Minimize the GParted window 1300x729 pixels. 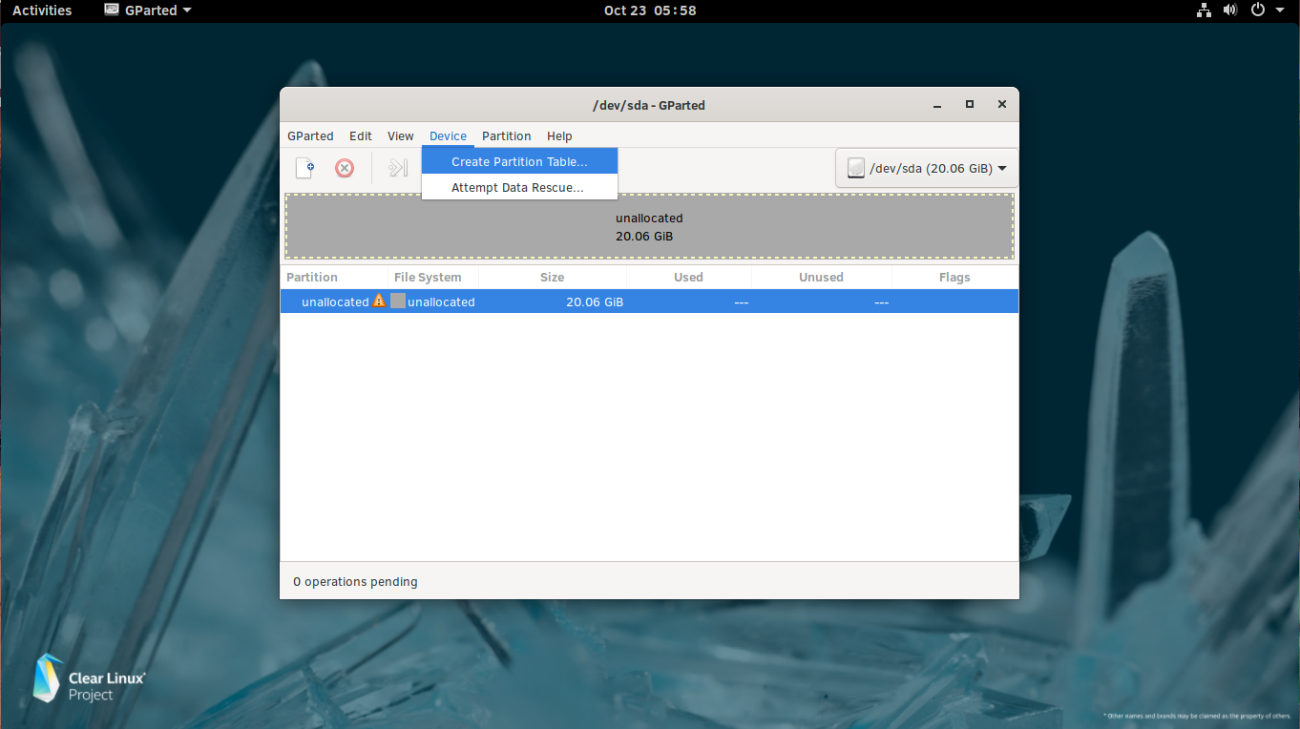point(937,105)
